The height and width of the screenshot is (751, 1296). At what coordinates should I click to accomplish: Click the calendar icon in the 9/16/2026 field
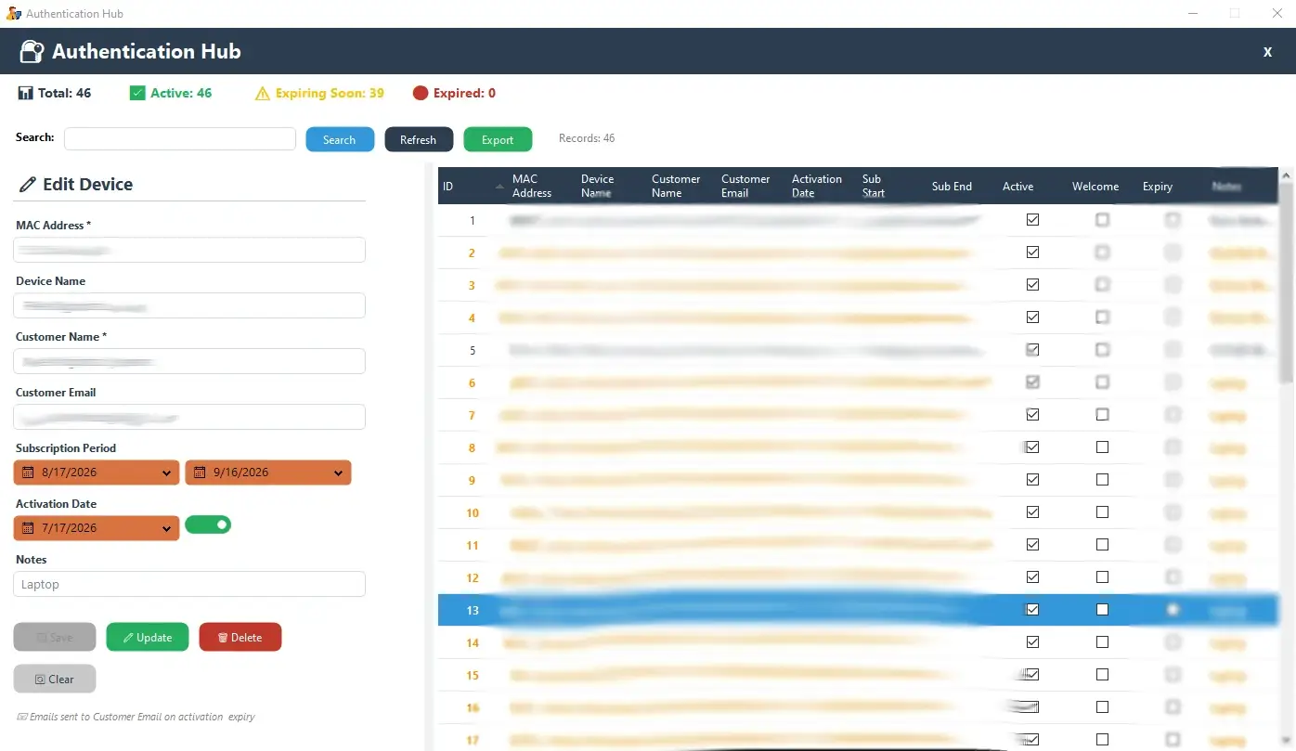(200, 473)
